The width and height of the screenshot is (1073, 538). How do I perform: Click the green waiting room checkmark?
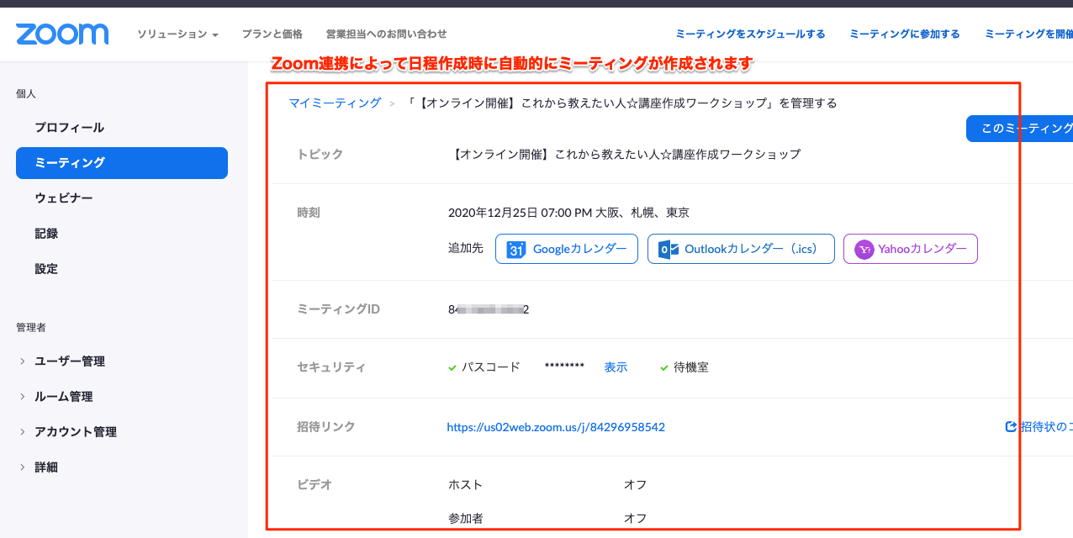[664, 367]
